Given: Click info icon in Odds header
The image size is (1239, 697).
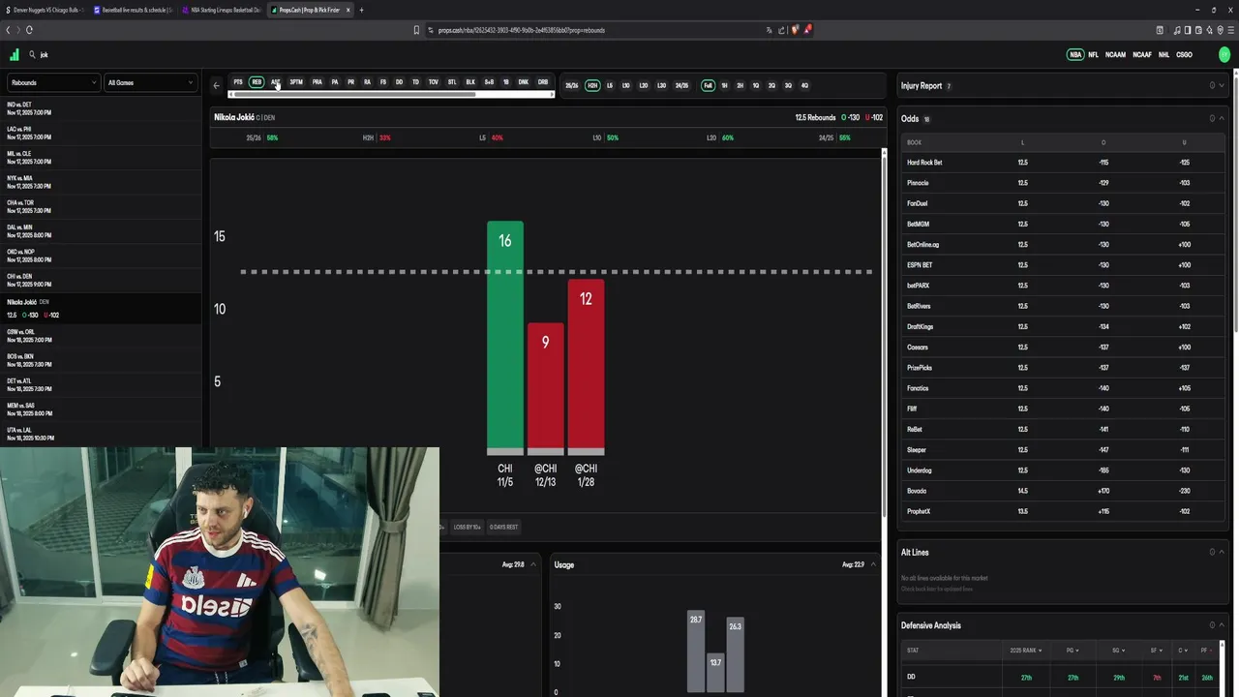Looking at the screenshot, I should click(1212, 118).
